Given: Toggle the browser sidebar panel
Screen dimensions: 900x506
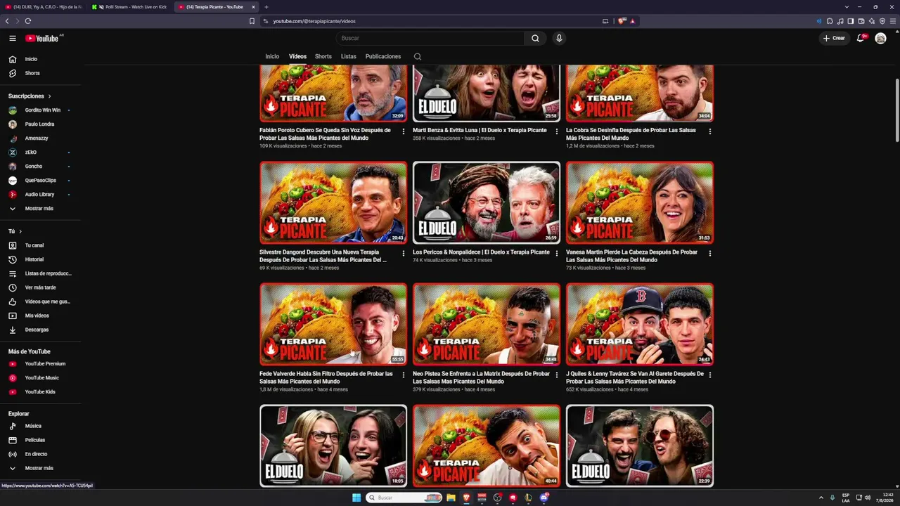Looking at the screenshot, I should click(851, 21).
